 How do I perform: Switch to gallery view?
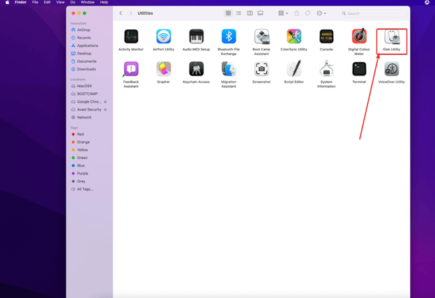(x=260, y=13)
